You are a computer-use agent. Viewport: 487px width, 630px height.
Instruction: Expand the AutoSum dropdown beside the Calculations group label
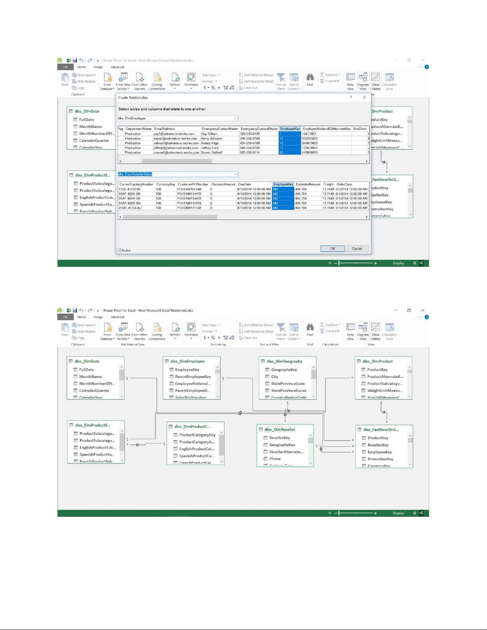340,325
